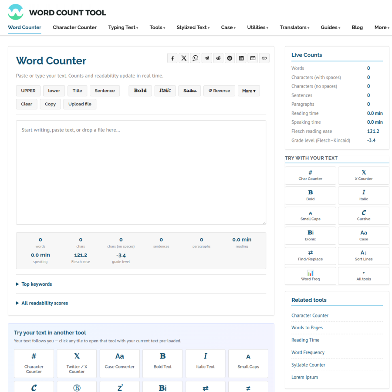Viewport: 392px width, 392px height.
Task: Open Reading Time related link
Action: 305,340
